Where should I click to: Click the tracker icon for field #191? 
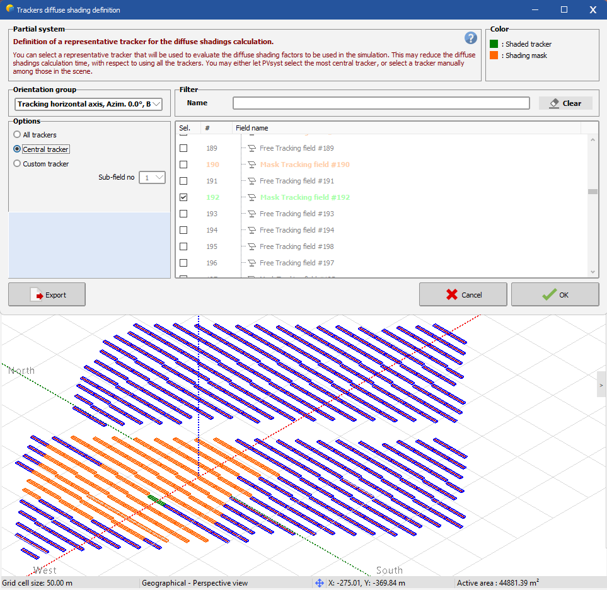tap(252, 181)
